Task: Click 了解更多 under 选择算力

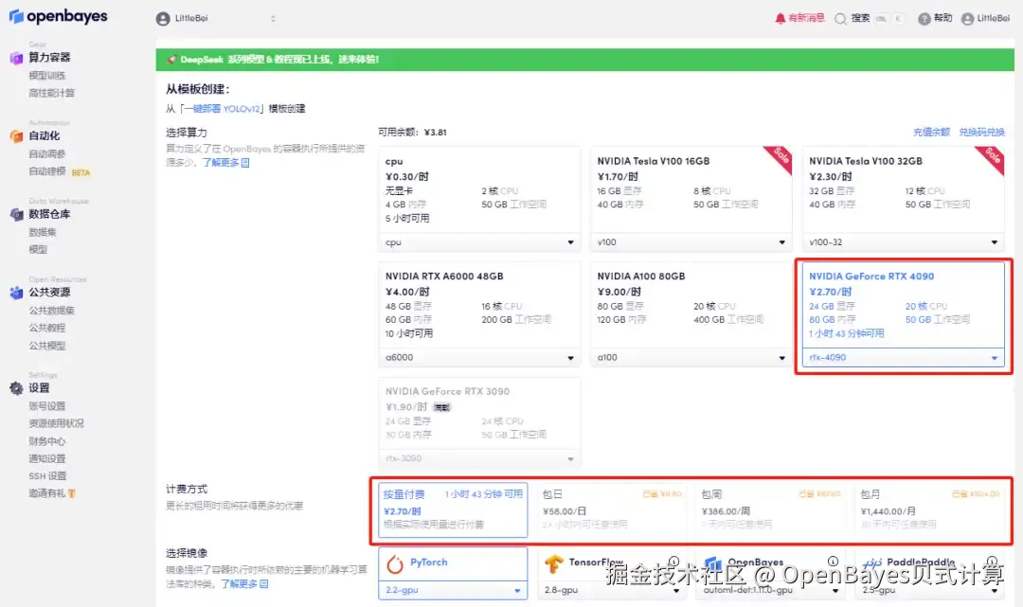Action: pos(225,162)
